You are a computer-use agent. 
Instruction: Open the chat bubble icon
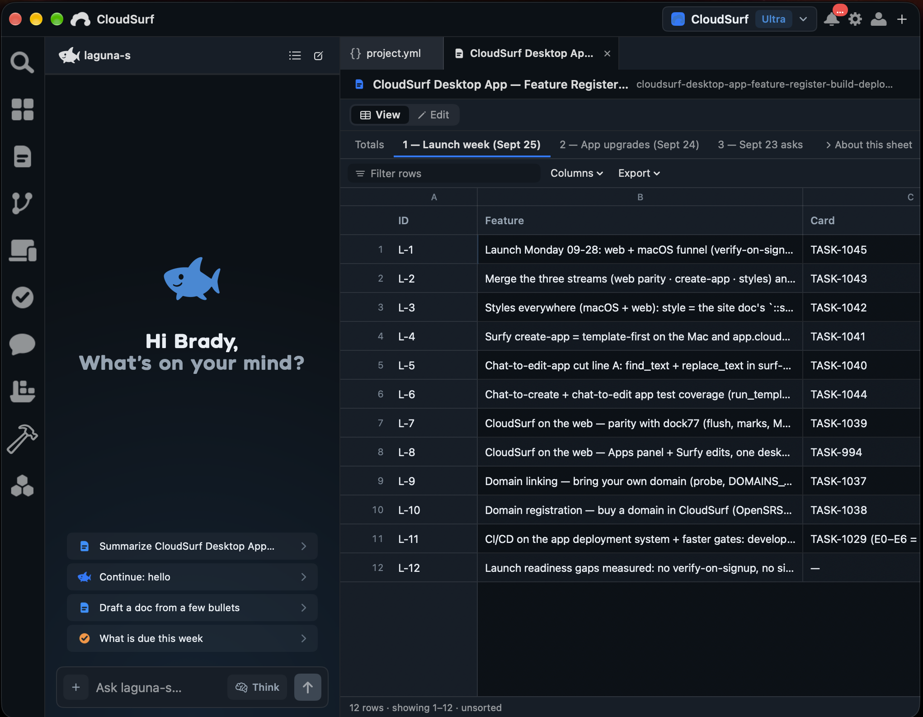(22, 344)
